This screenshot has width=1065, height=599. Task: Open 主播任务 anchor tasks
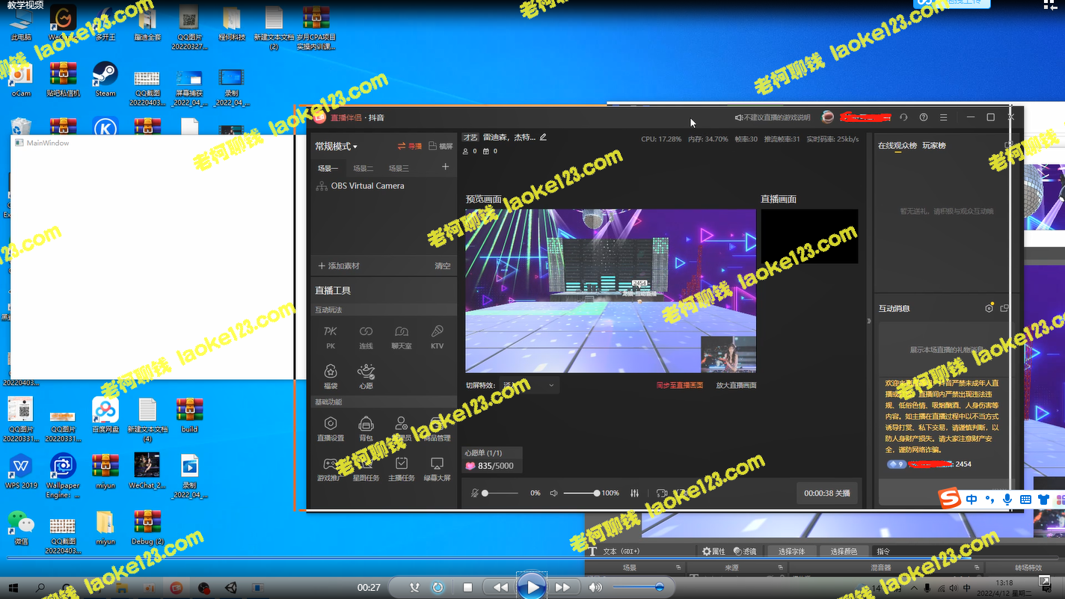tap(402, 469)
